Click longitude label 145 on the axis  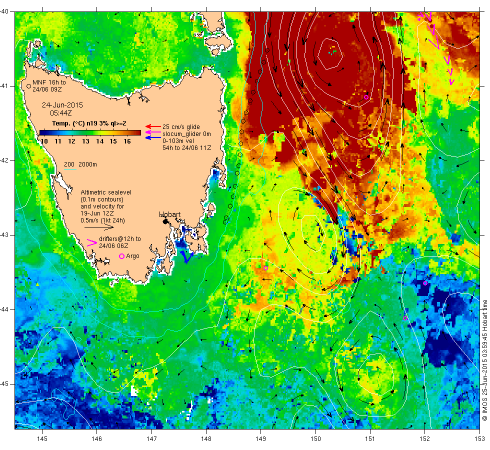pyautogui.click(x=42, y=439)
